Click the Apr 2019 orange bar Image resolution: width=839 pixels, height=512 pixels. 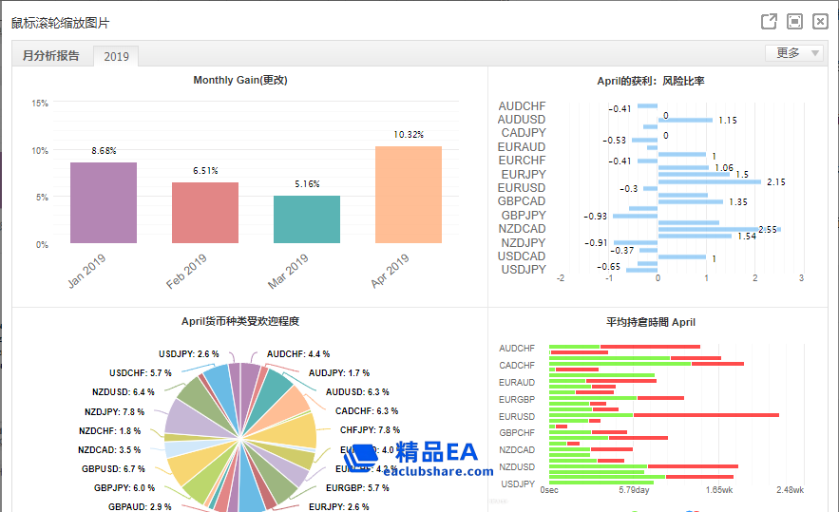pyautogui.click(x=409, y=195)
